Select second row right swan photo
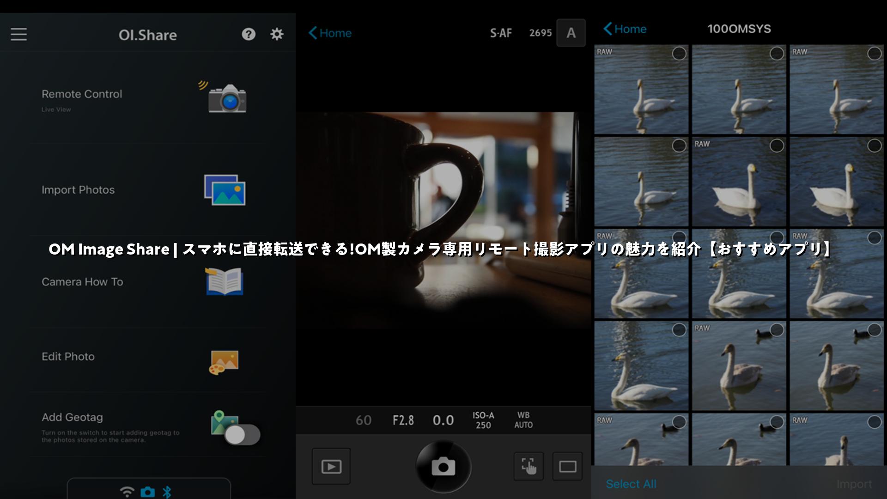 tap(875, 146)
